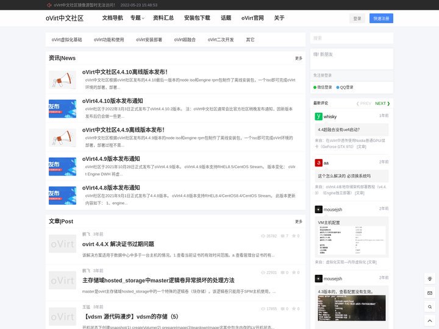Open oVirt thumbnail for hosted_storage post
Image resolution: width=439 pixels, height=329 pixels.
coord(62,280)
